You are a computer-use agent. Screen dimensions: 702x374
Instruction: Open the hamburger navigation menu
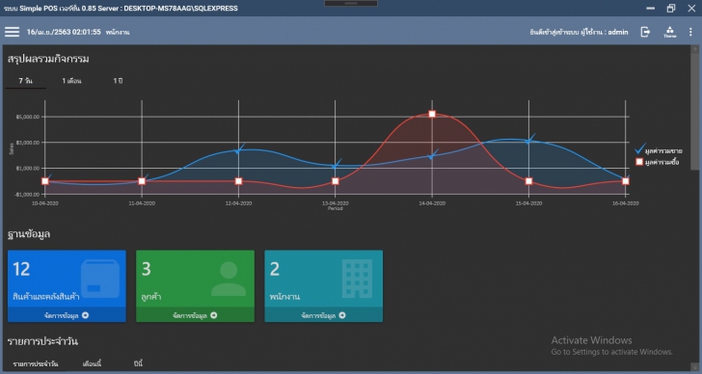(x=13, y=32)
